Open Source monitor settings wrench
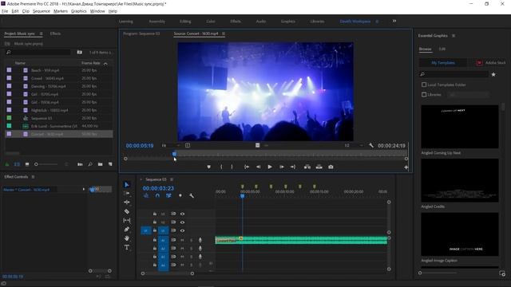 [x=371, y=145]
